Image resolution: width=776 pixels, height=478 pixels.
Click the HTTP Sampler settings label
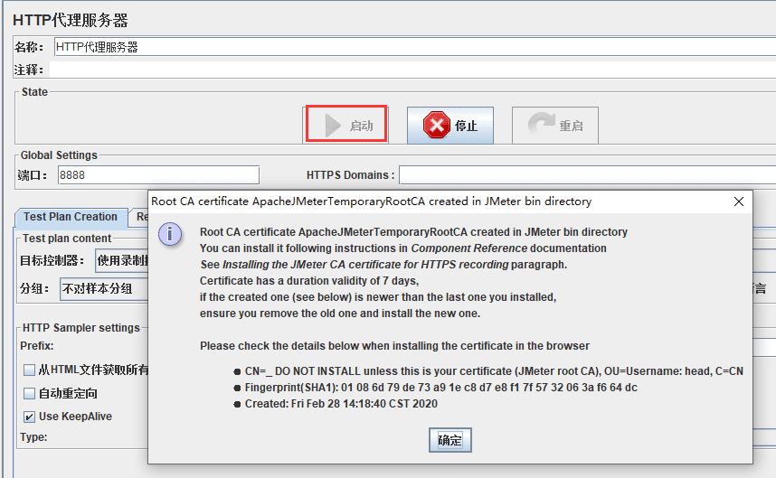[81, 328]
